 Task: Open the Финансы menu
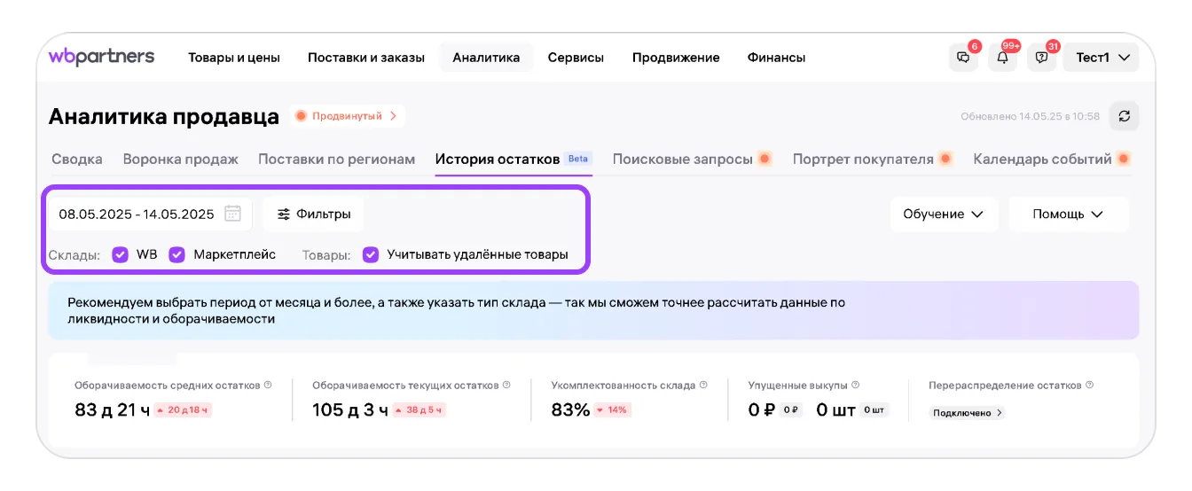[776, 58]
